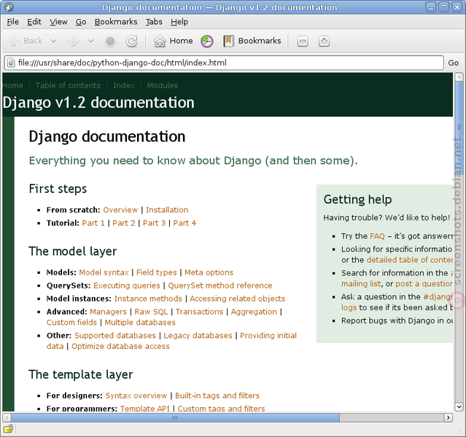Open the Field types link

click(x=156, y=272)
